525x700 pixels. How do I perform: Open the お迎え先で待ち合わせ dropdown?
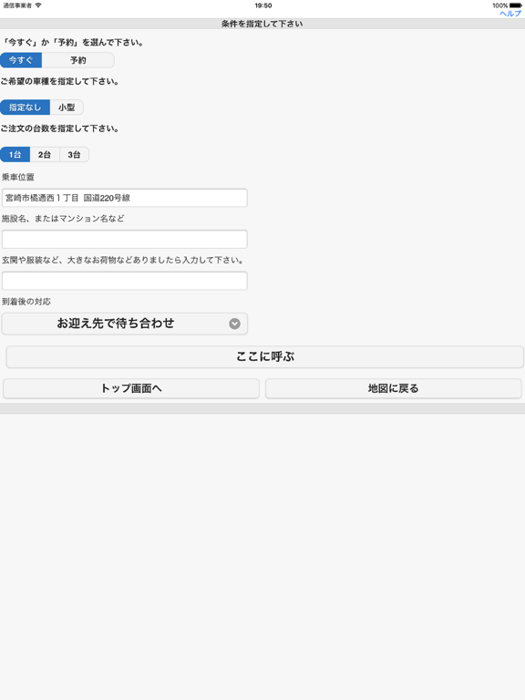(125, 324)
